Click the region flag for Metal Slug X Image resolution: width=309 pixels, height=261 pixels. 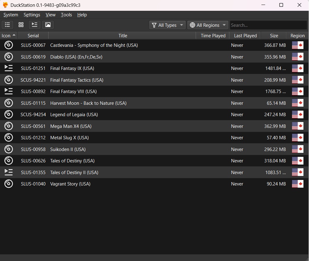coord(298,137)
